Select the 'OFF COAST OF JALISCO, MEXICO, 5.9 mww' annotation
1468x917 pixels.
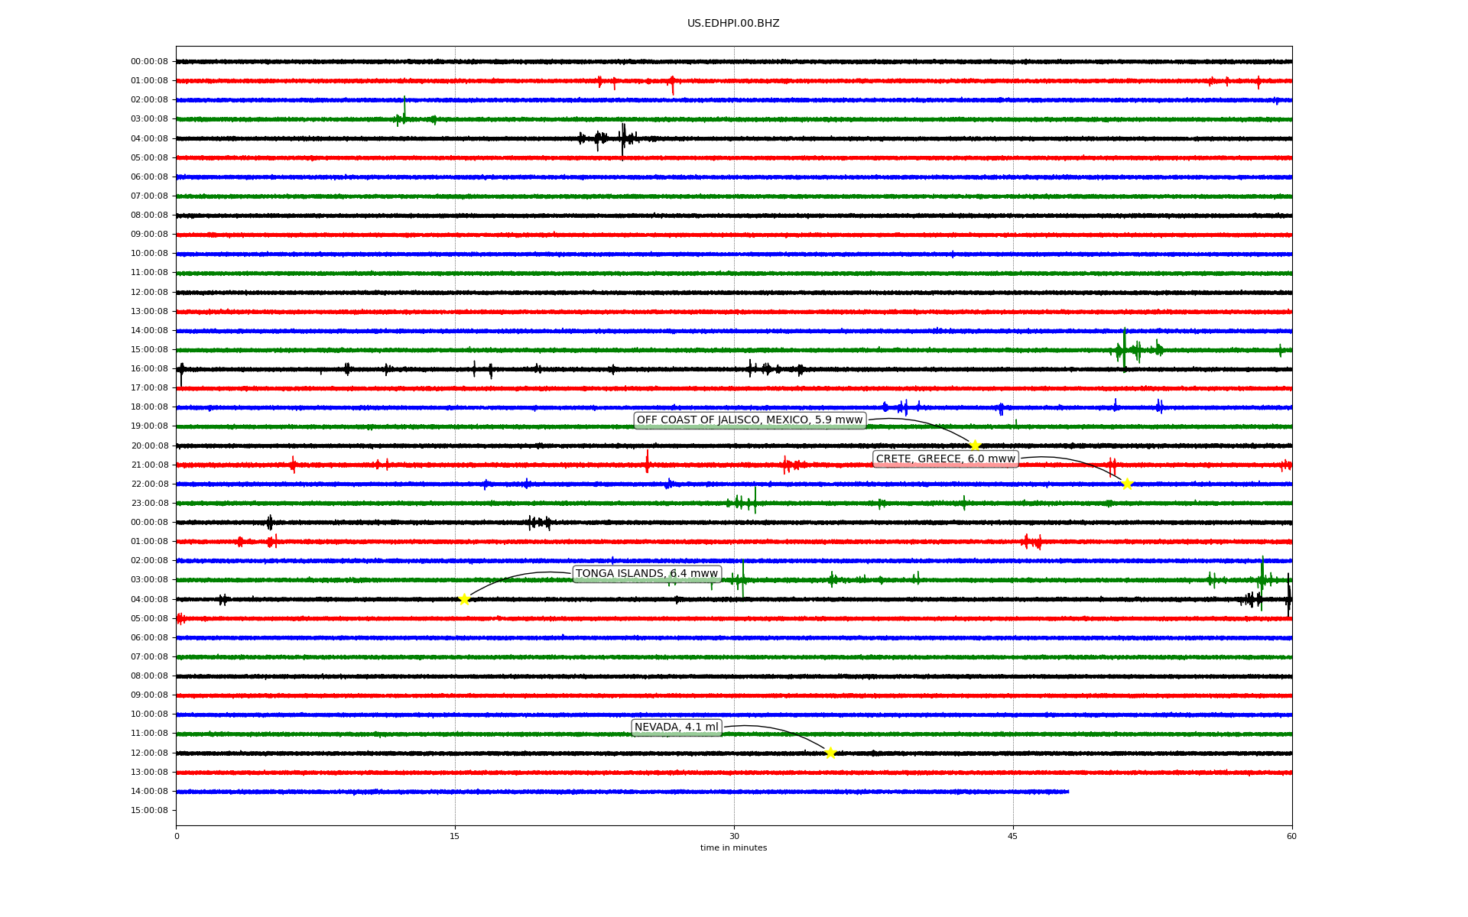pyautogui.click(x=750, y=420)
